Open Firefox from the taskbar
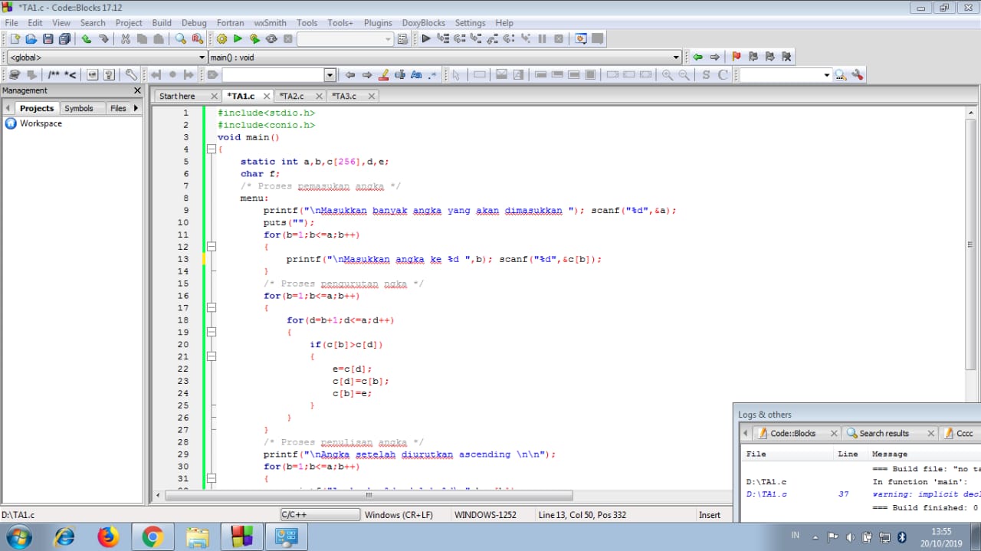The image size is (981, 551). click(x=108, y=537)
